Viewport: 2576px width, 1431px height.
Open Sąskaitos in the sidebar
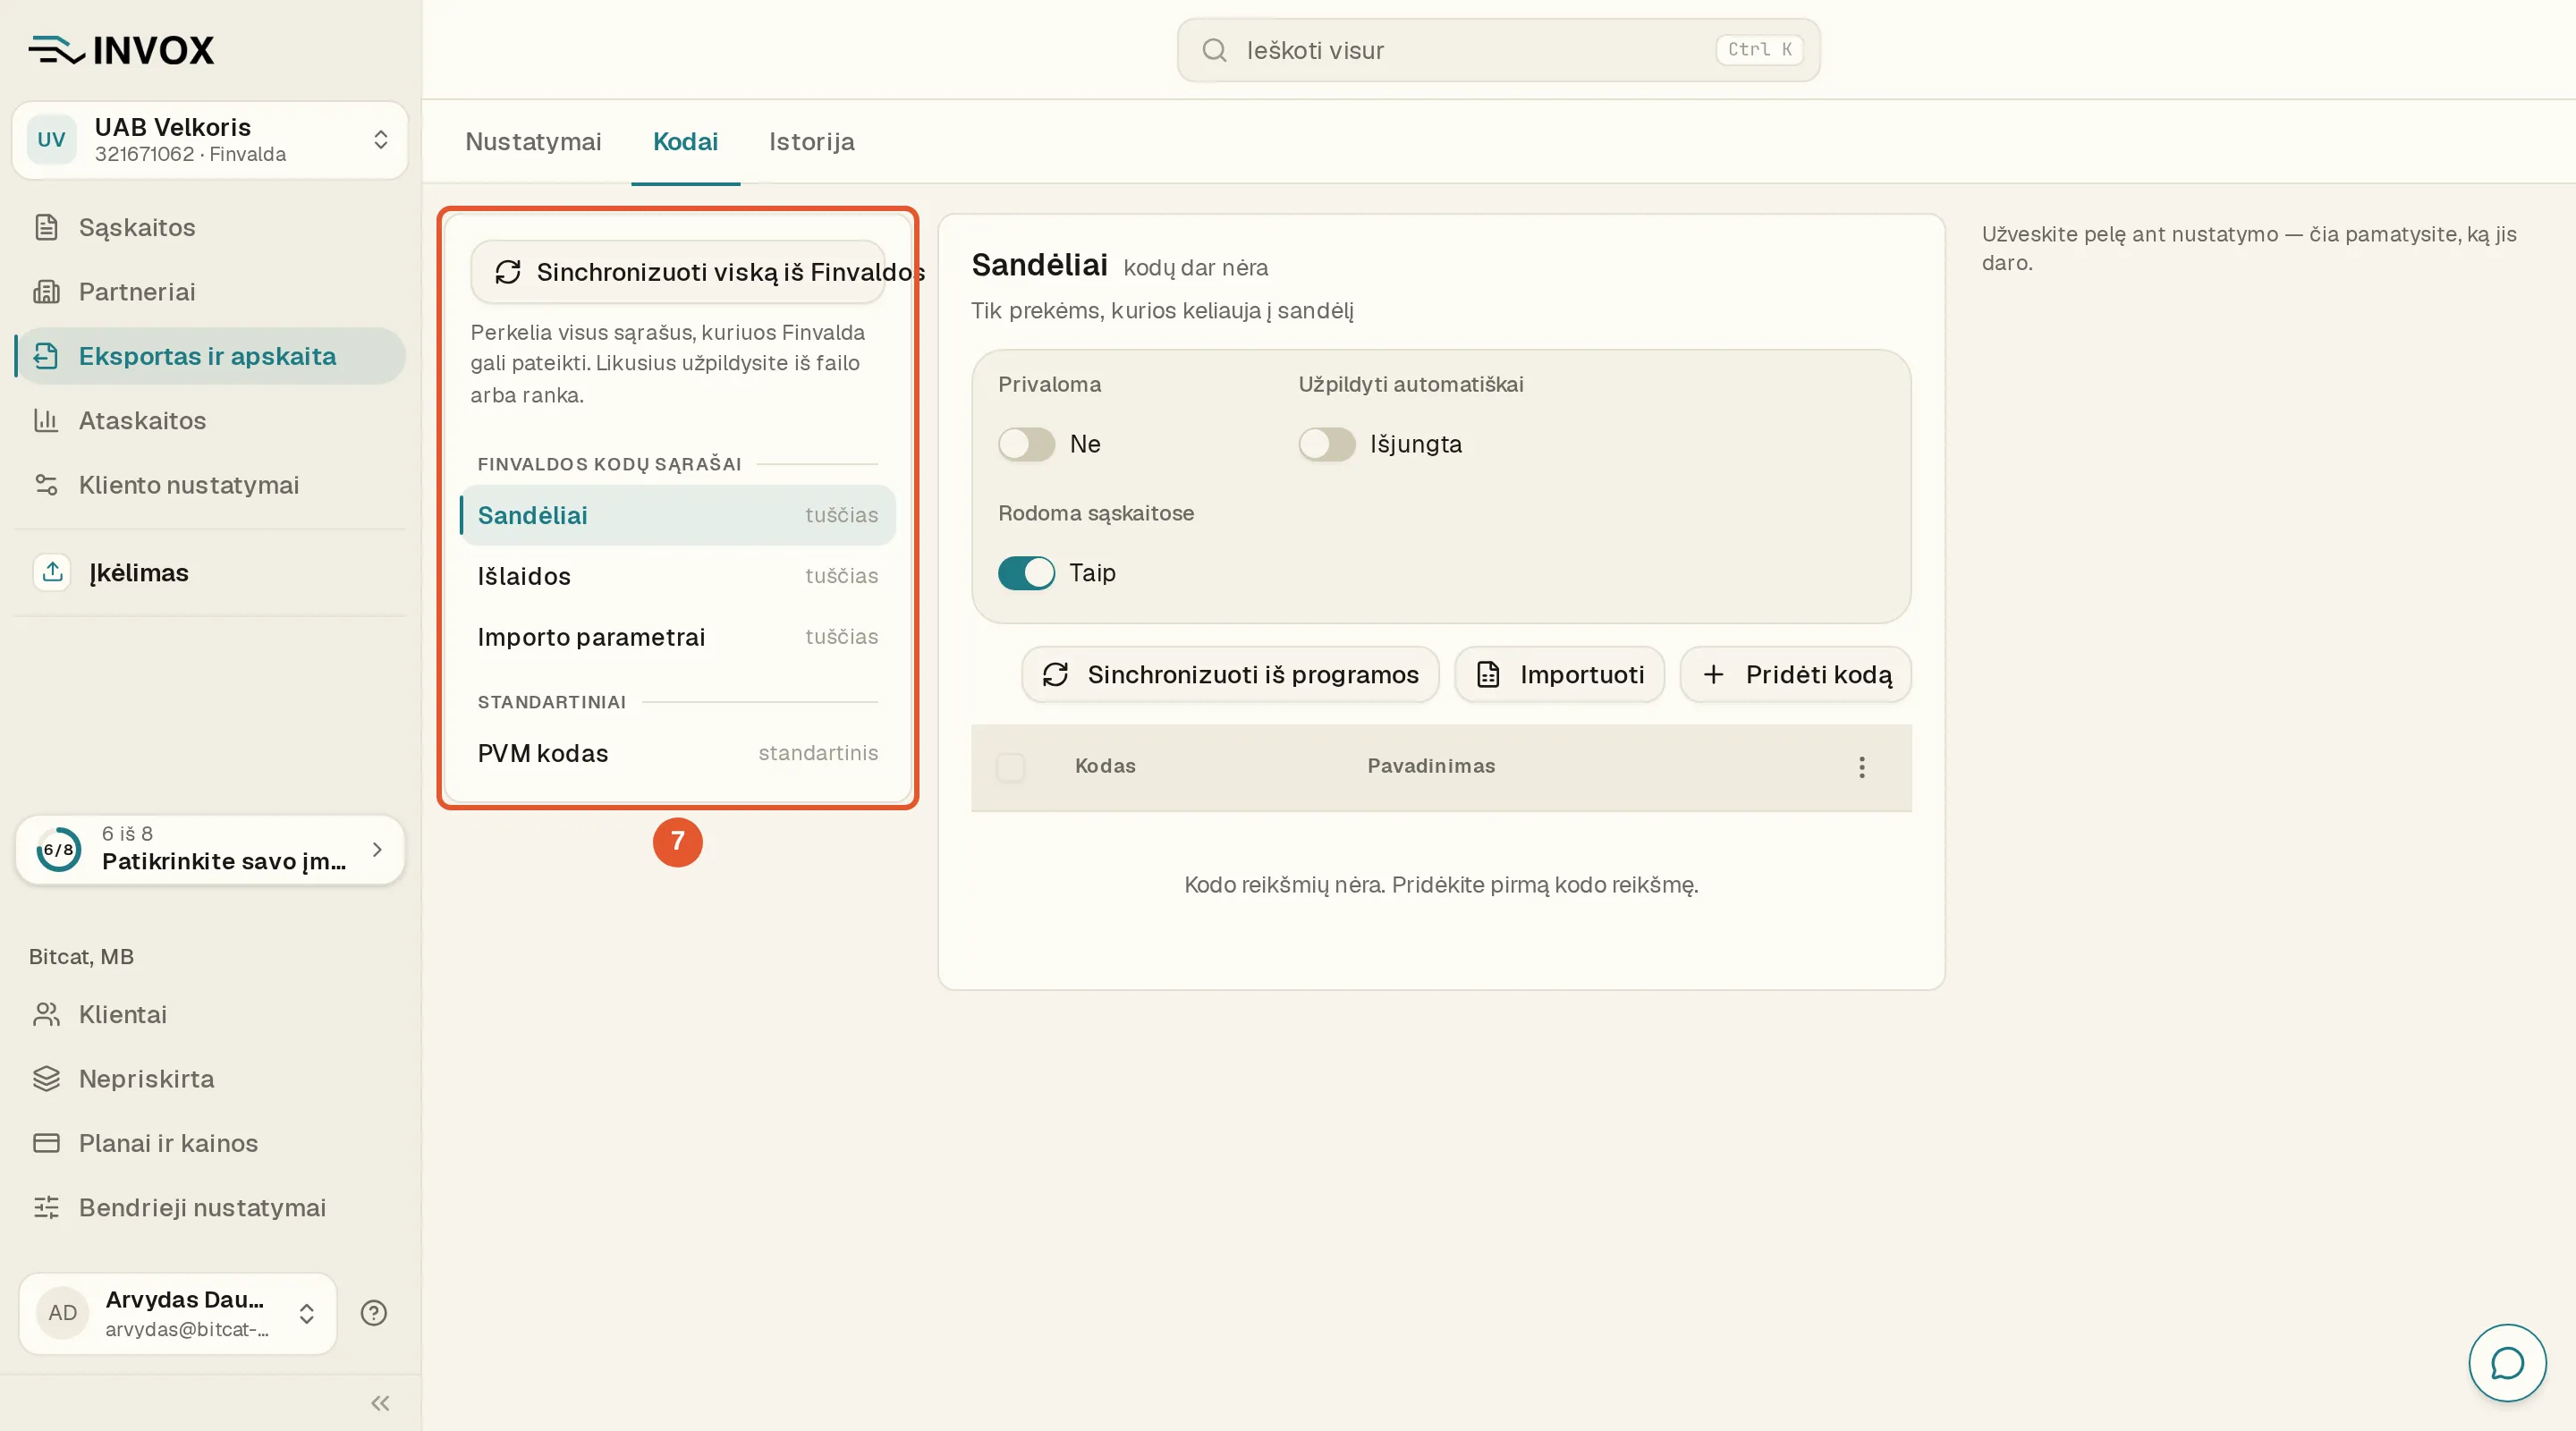(x=209, y=227)
